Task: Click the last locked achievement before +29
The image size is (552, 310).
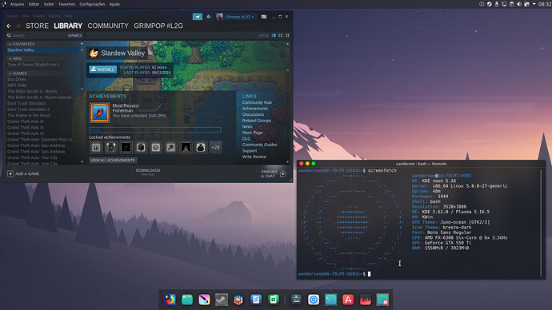Action: (201, 148)
